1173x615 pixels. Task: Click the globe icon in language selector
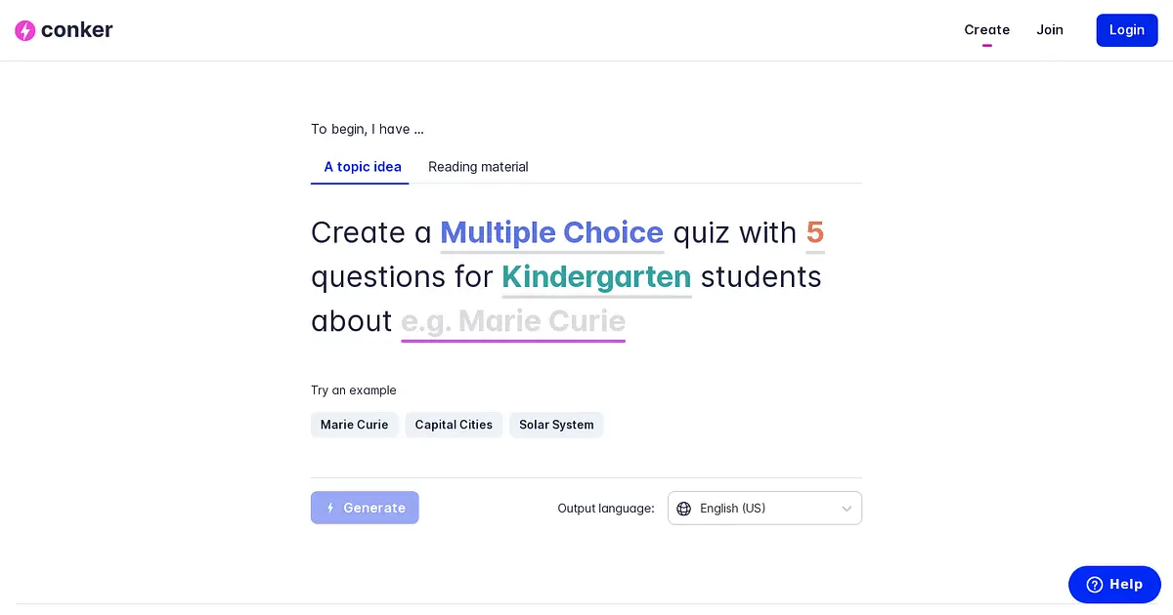tap(683, 509)
